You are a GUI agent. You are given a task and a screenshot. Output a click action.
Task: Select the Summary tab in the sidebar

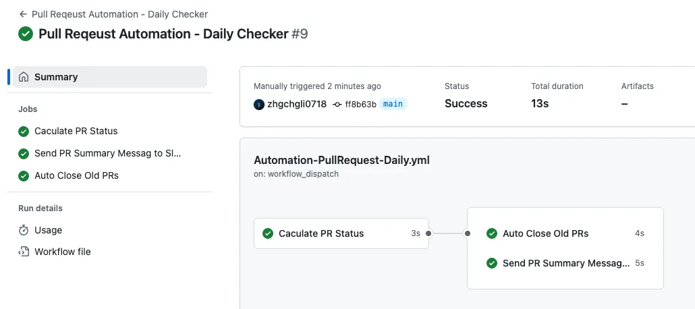56,77
